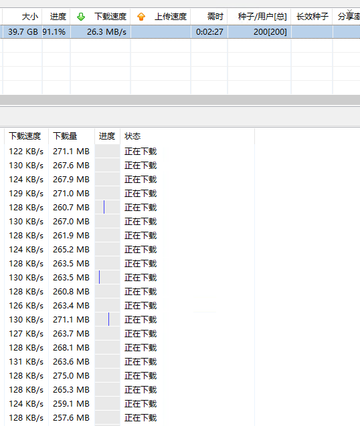Image resolution: width=360 pixels, height=426 pixels.
Task: Click the 91.1% progress cell
Action: pos(54,32)
